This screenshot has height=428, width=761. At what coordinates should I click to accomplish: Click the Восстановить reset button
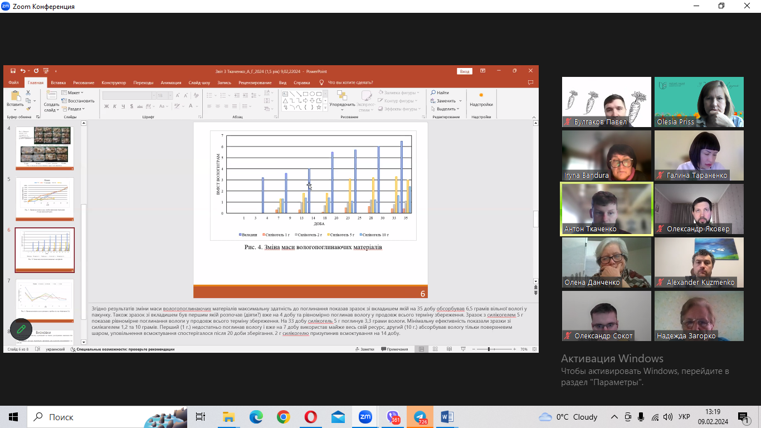pos(80,101)
